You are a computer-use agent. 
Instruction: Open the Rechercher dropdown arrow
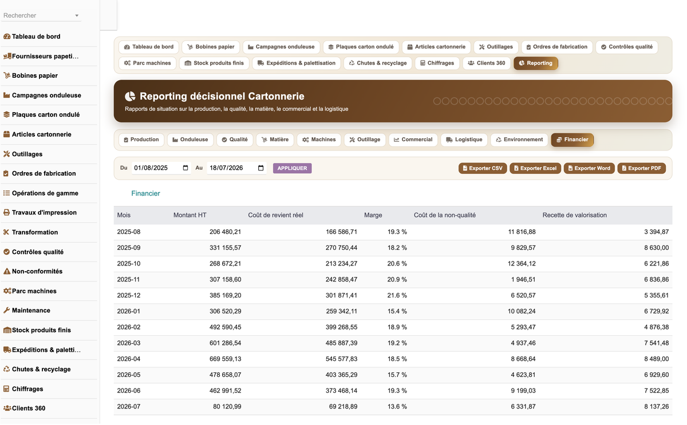77,15
